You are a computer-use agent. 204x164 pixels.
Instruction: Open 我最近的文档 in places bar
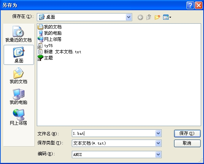[x=19, y=34]
